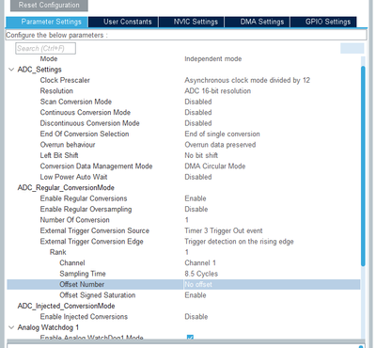Select the Offset Number row label
The image size is (376, 348).
tap(82, 284)
